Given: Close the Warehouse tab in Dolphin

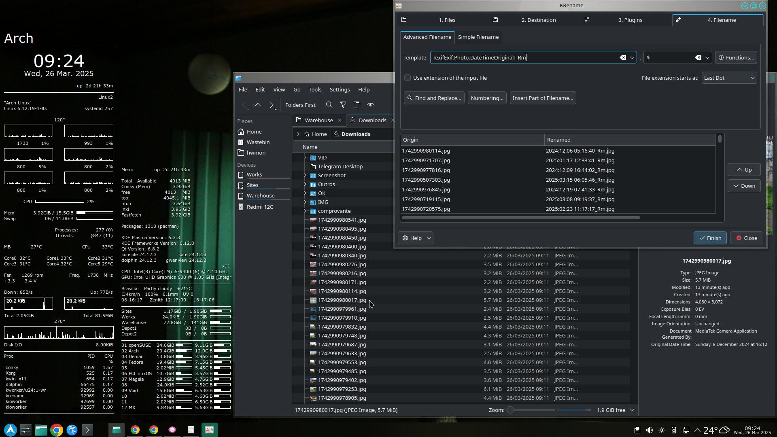Looking at the screenshot, I should coord(340,120).
